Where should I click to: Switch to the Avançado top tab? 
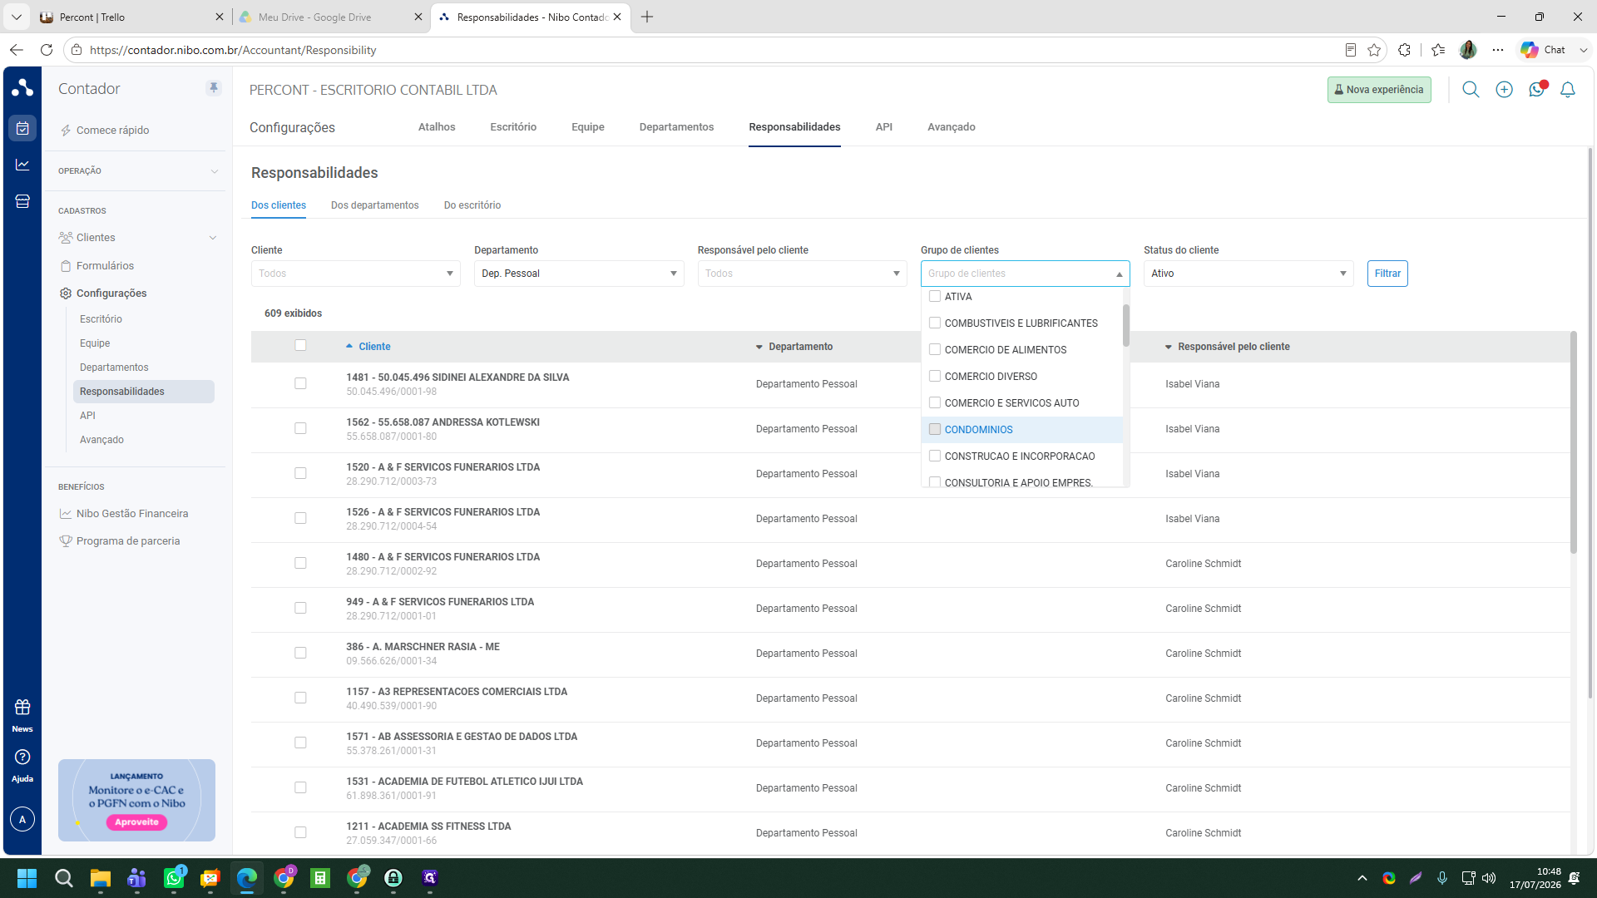pyautogui.click(x=952, y=127)
